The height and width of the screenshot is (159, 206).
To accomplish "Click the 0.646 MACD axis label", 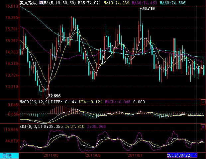I will [x=13, y=105].
